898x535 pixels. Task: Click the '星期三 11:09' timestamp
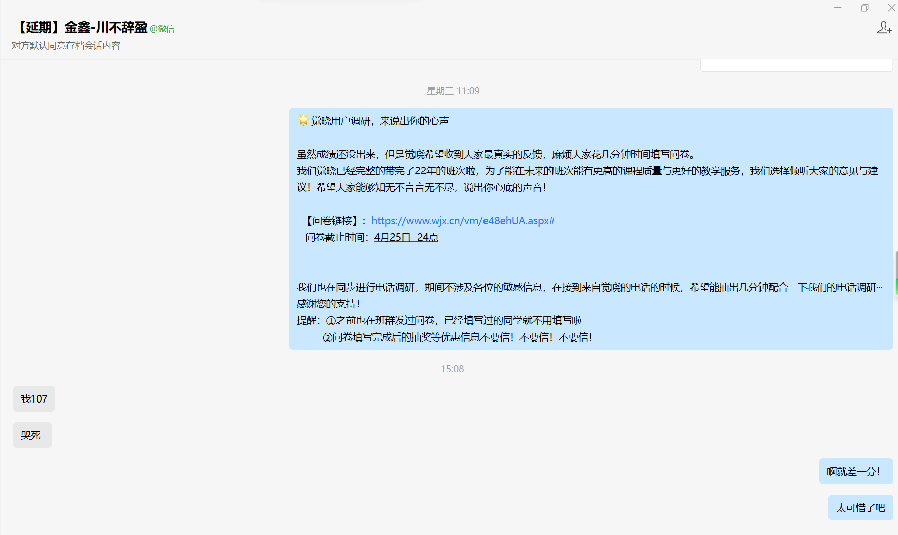point(453,91)
